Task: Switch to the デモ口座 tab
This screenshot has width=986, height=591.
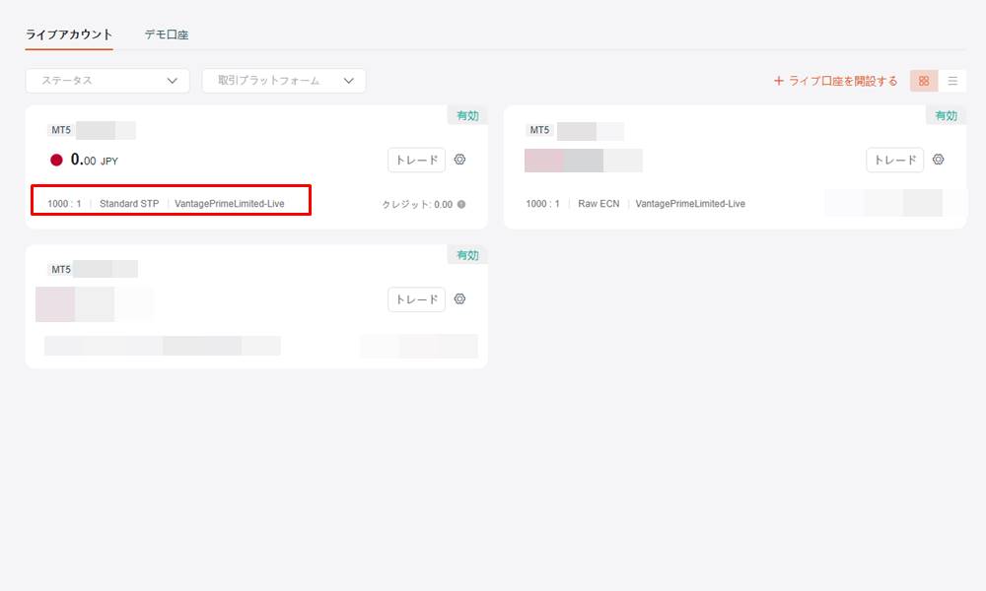Action: tap(166, 34)
